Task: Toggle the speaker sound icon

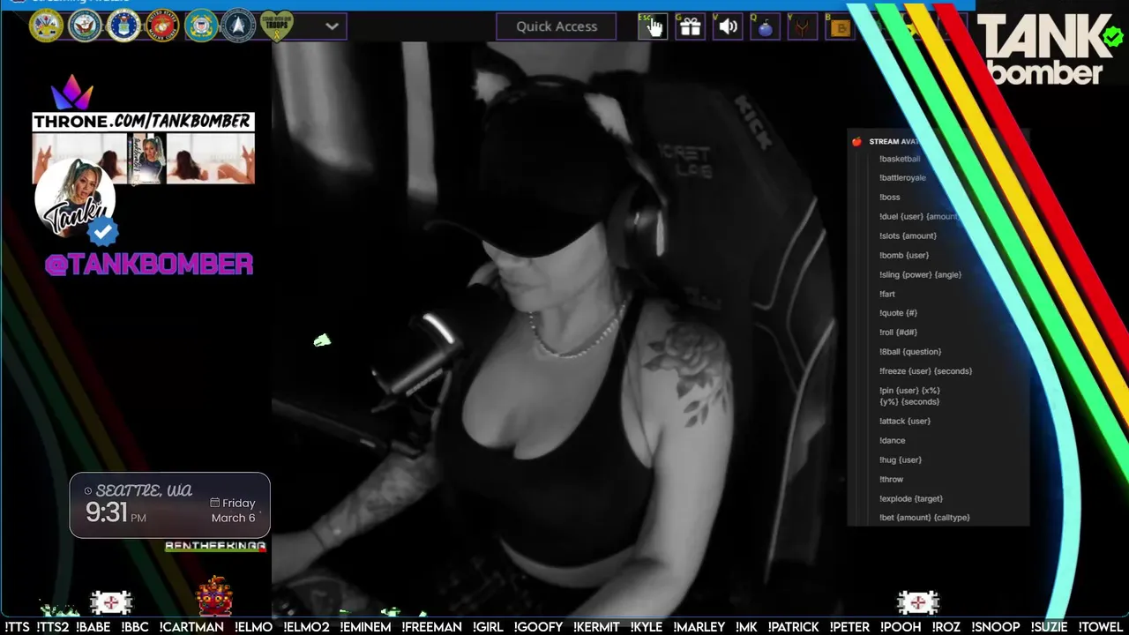Action: pos(728,26)
